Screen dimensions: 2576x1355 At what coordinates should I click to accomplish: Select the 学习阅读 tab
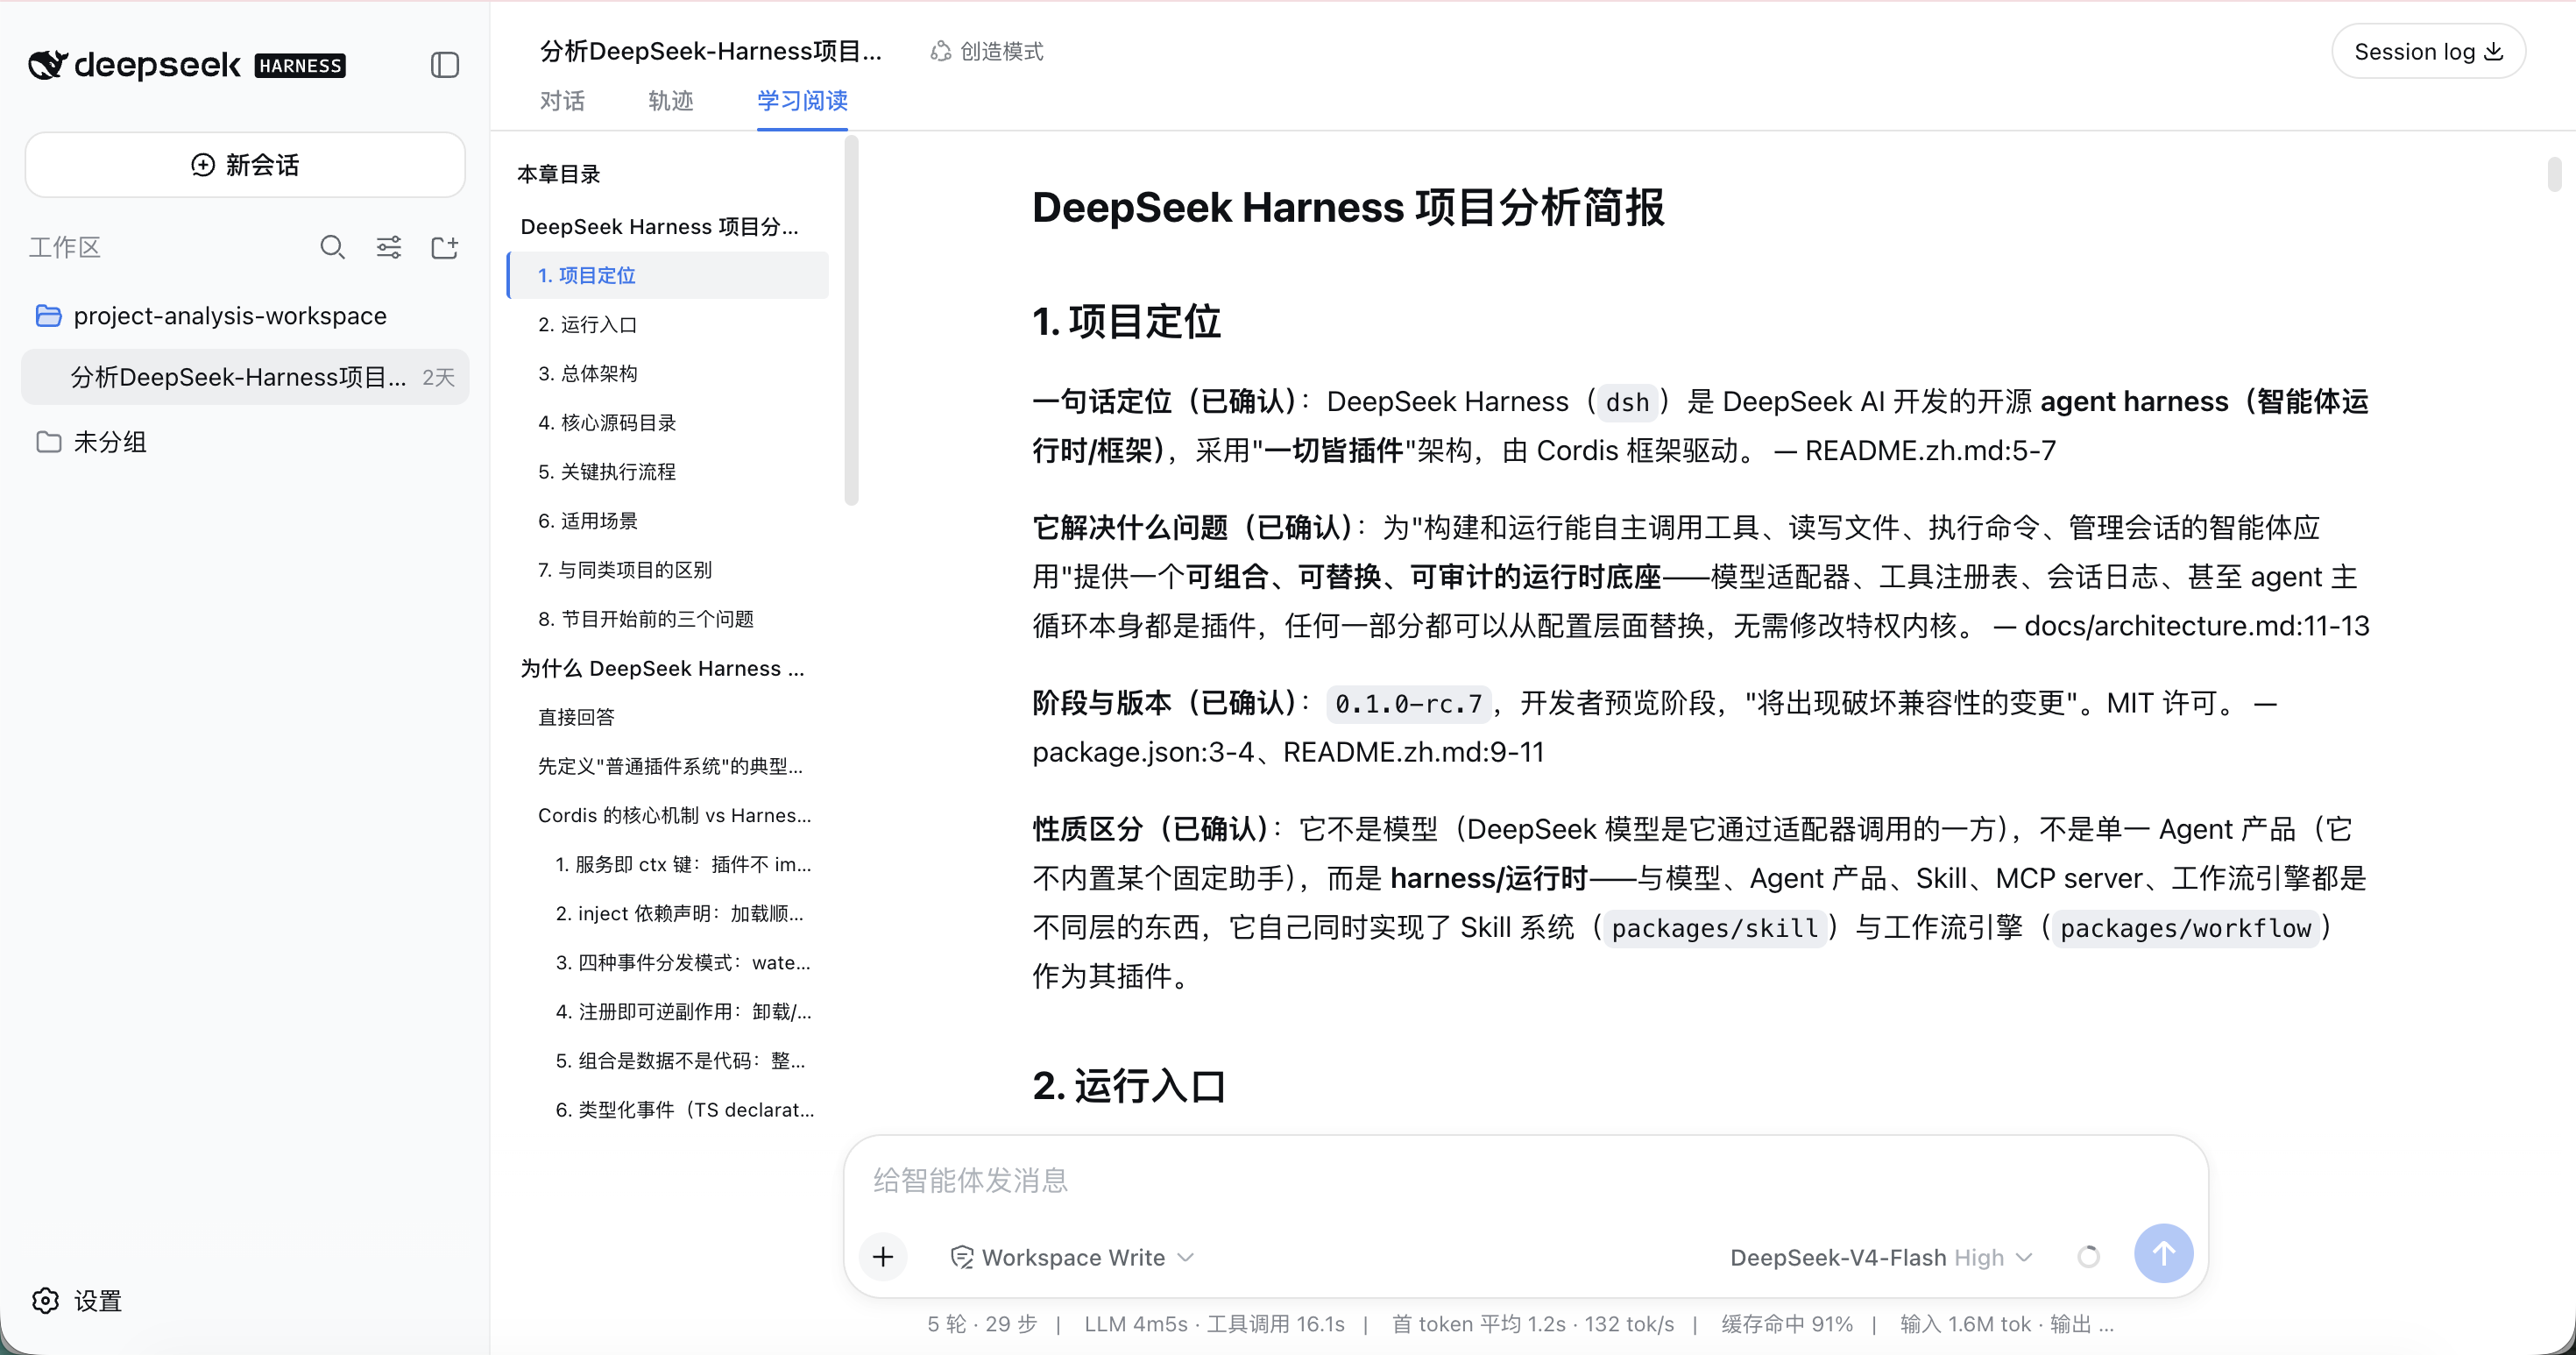click(802, 100)
